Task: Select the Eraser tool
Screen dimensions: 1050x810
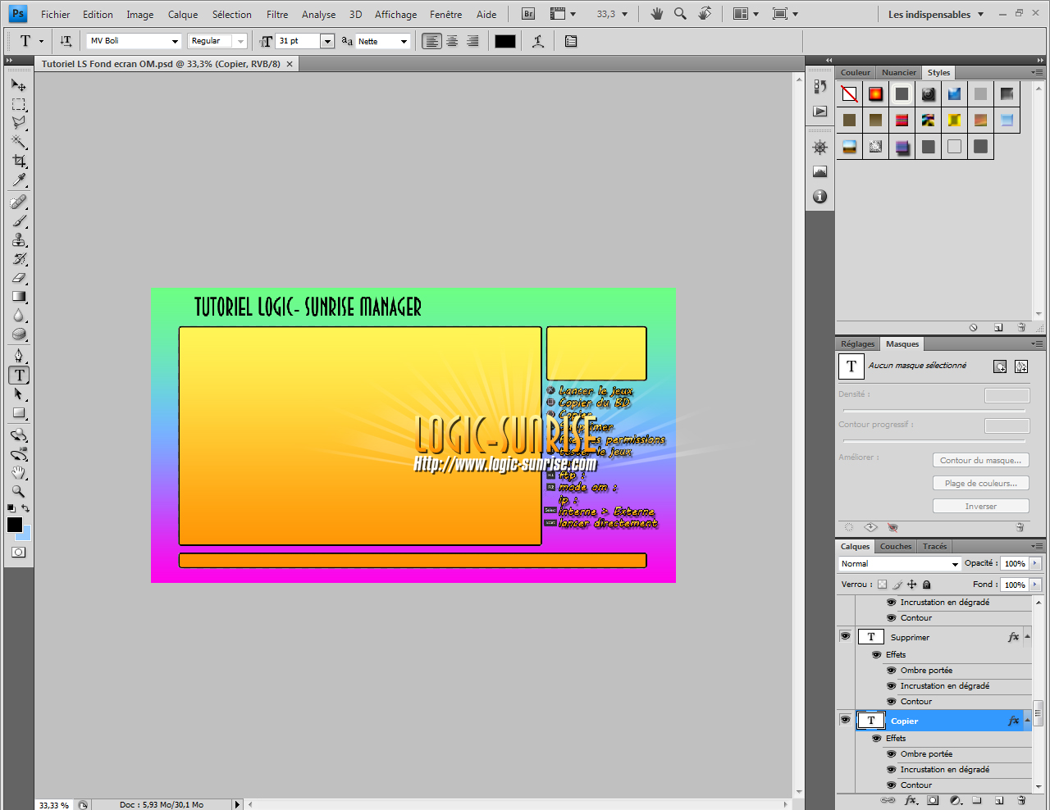Action: [19, 277]
